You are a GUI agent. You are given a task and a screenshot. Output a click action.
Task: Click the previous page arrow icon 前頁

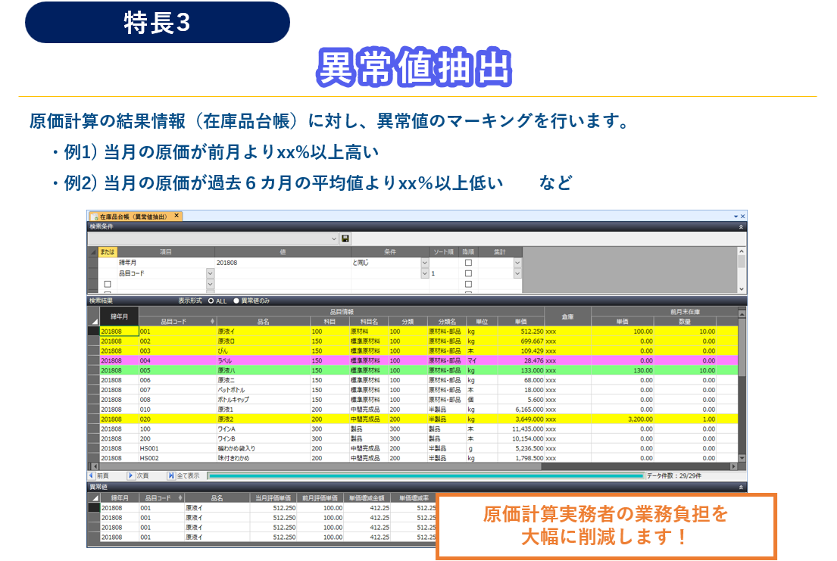(x=92, y=475)
